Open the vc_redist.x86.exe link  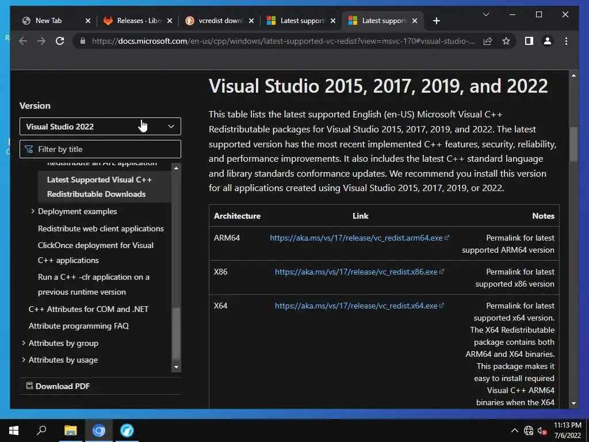pyautogui.click(x=359, y=272)
